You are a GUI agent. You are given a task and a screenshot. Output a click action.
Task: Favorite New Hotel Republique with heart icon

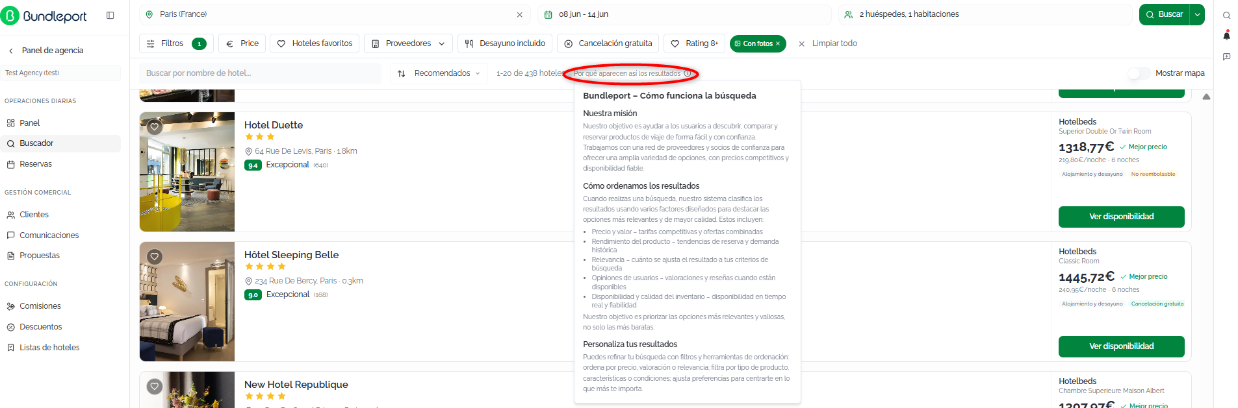point(155,387)
